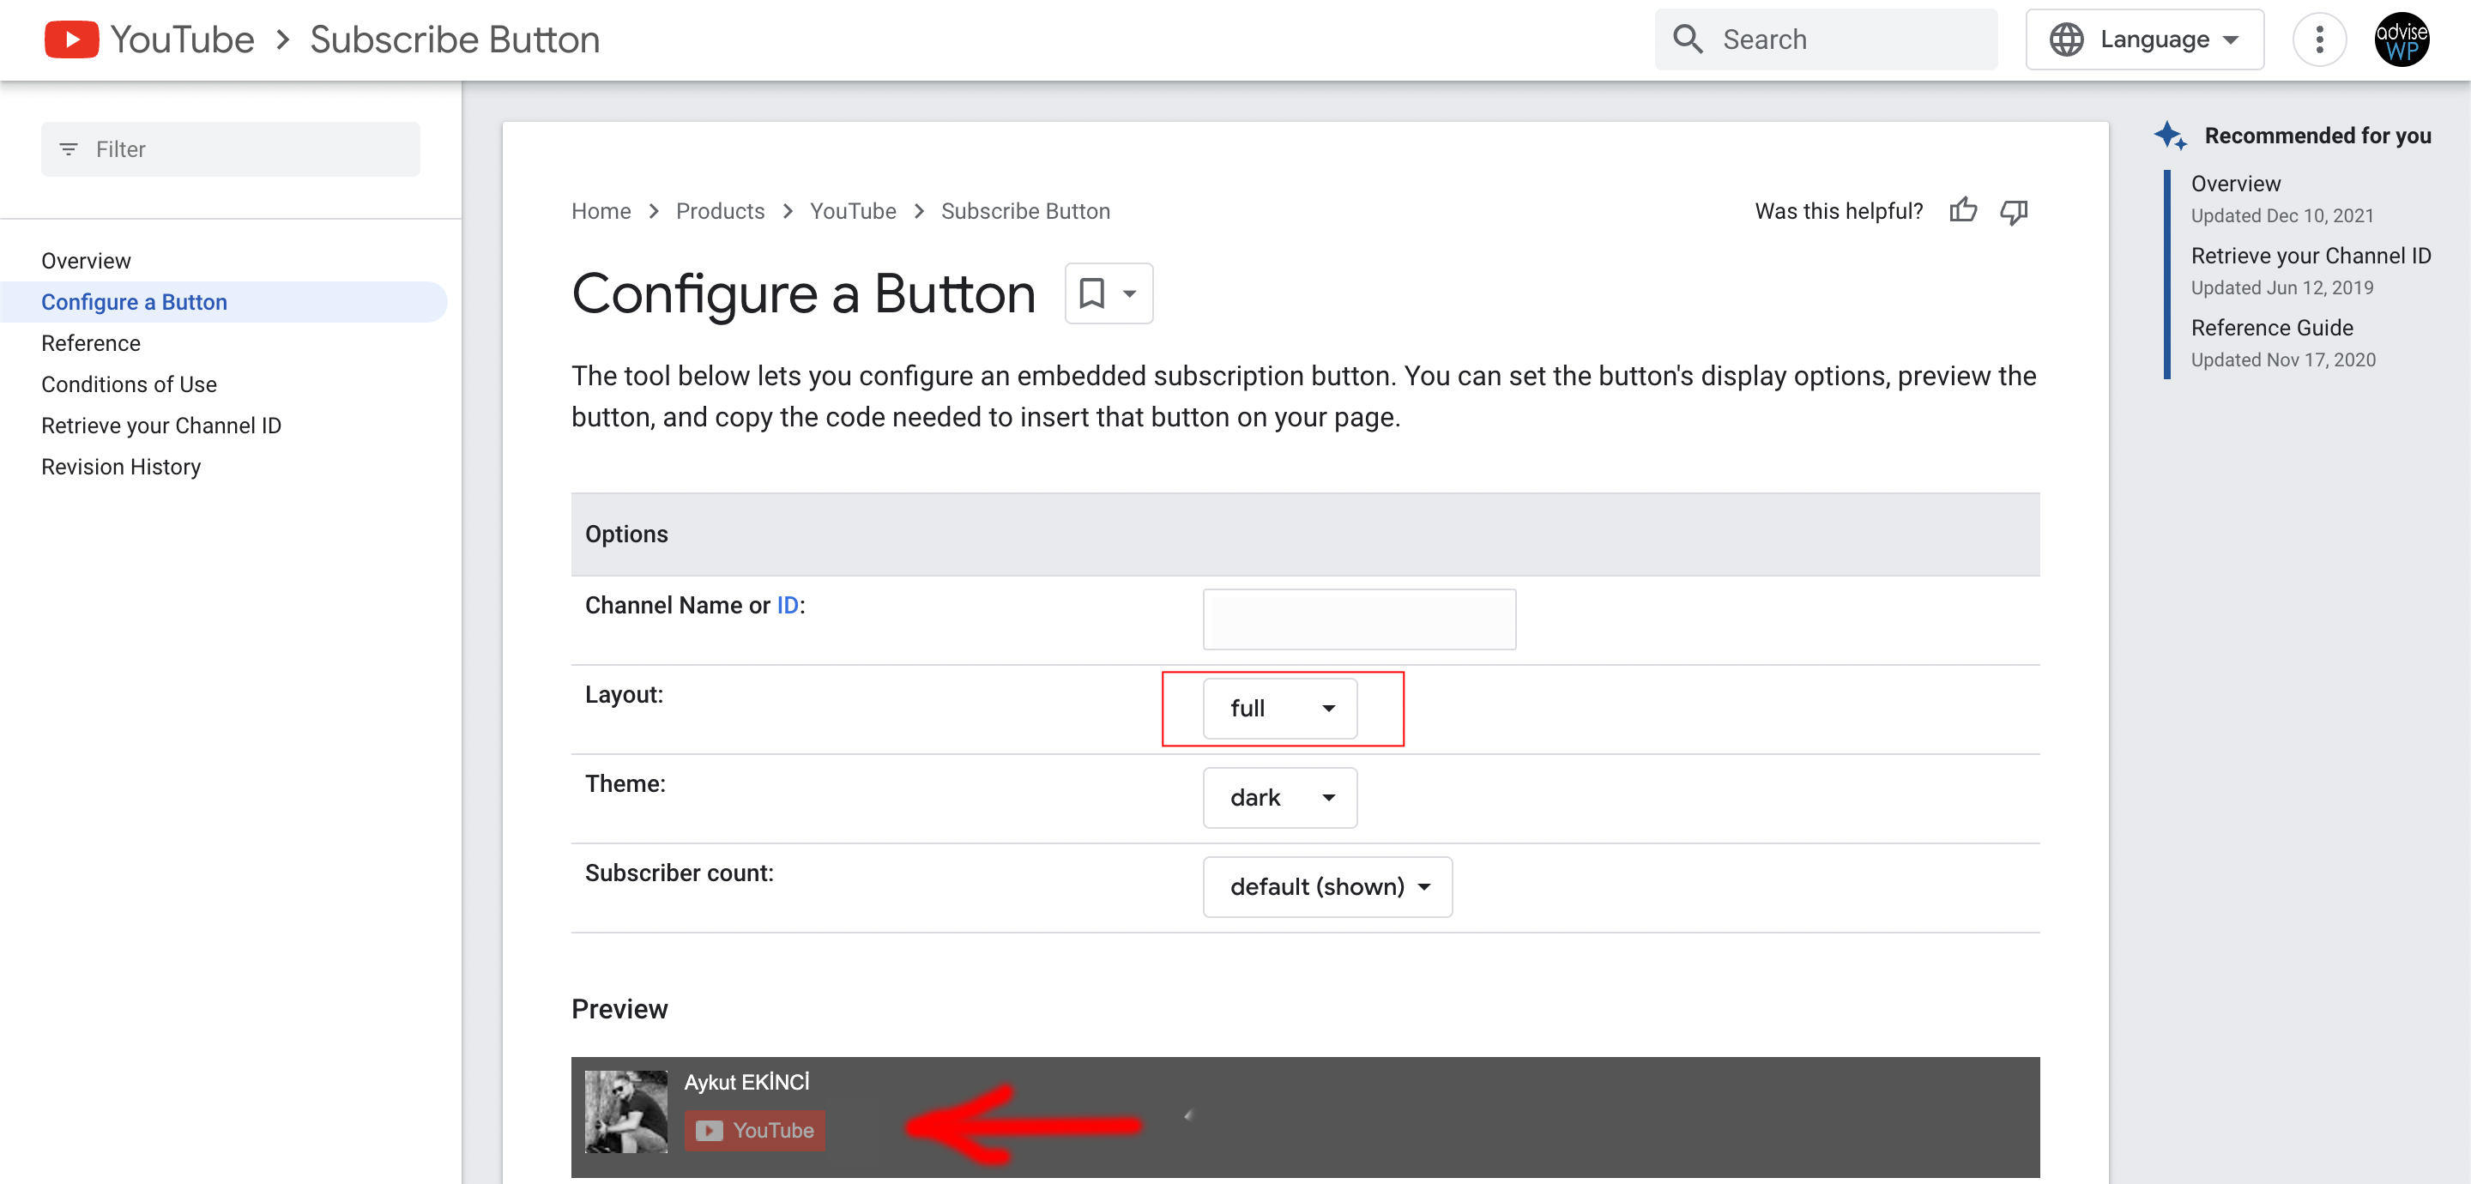Open the three-dot more options menu

point(2318,39)
